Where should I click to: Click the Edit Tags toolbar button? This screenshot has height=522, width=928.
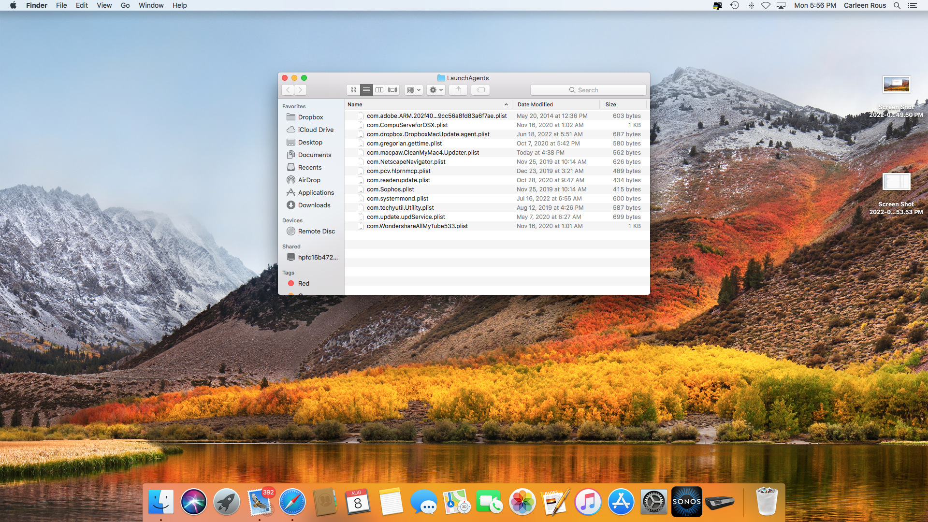click(480, 90)
